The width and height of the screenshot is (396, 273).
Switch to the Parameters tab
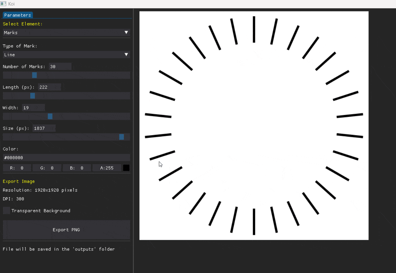[17, 15]
